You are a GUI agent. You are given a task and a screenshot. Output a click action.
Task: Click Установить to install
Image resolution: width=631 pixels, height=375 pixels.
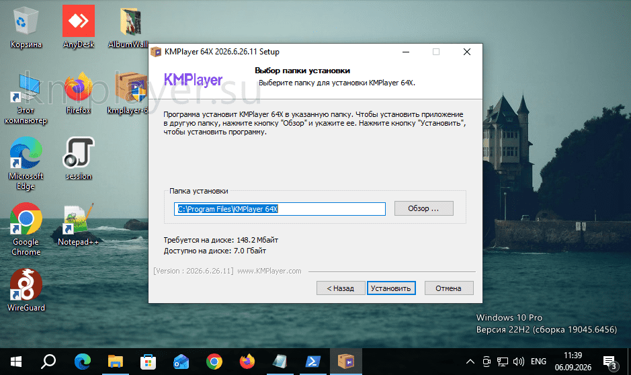click(x=390, y=288)
